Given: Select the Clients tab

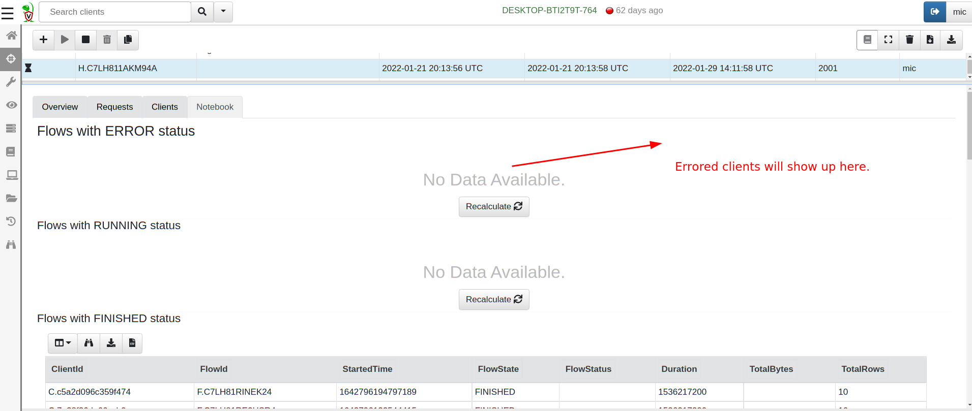Looking at the screenshot, I should tap(164, 107).
